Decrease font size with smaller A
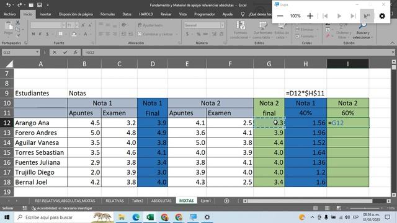 [90, 25]
